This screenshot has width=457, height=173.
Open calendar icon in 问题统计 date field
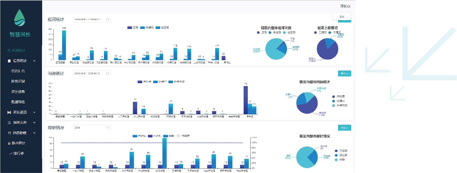coord(108,74)
